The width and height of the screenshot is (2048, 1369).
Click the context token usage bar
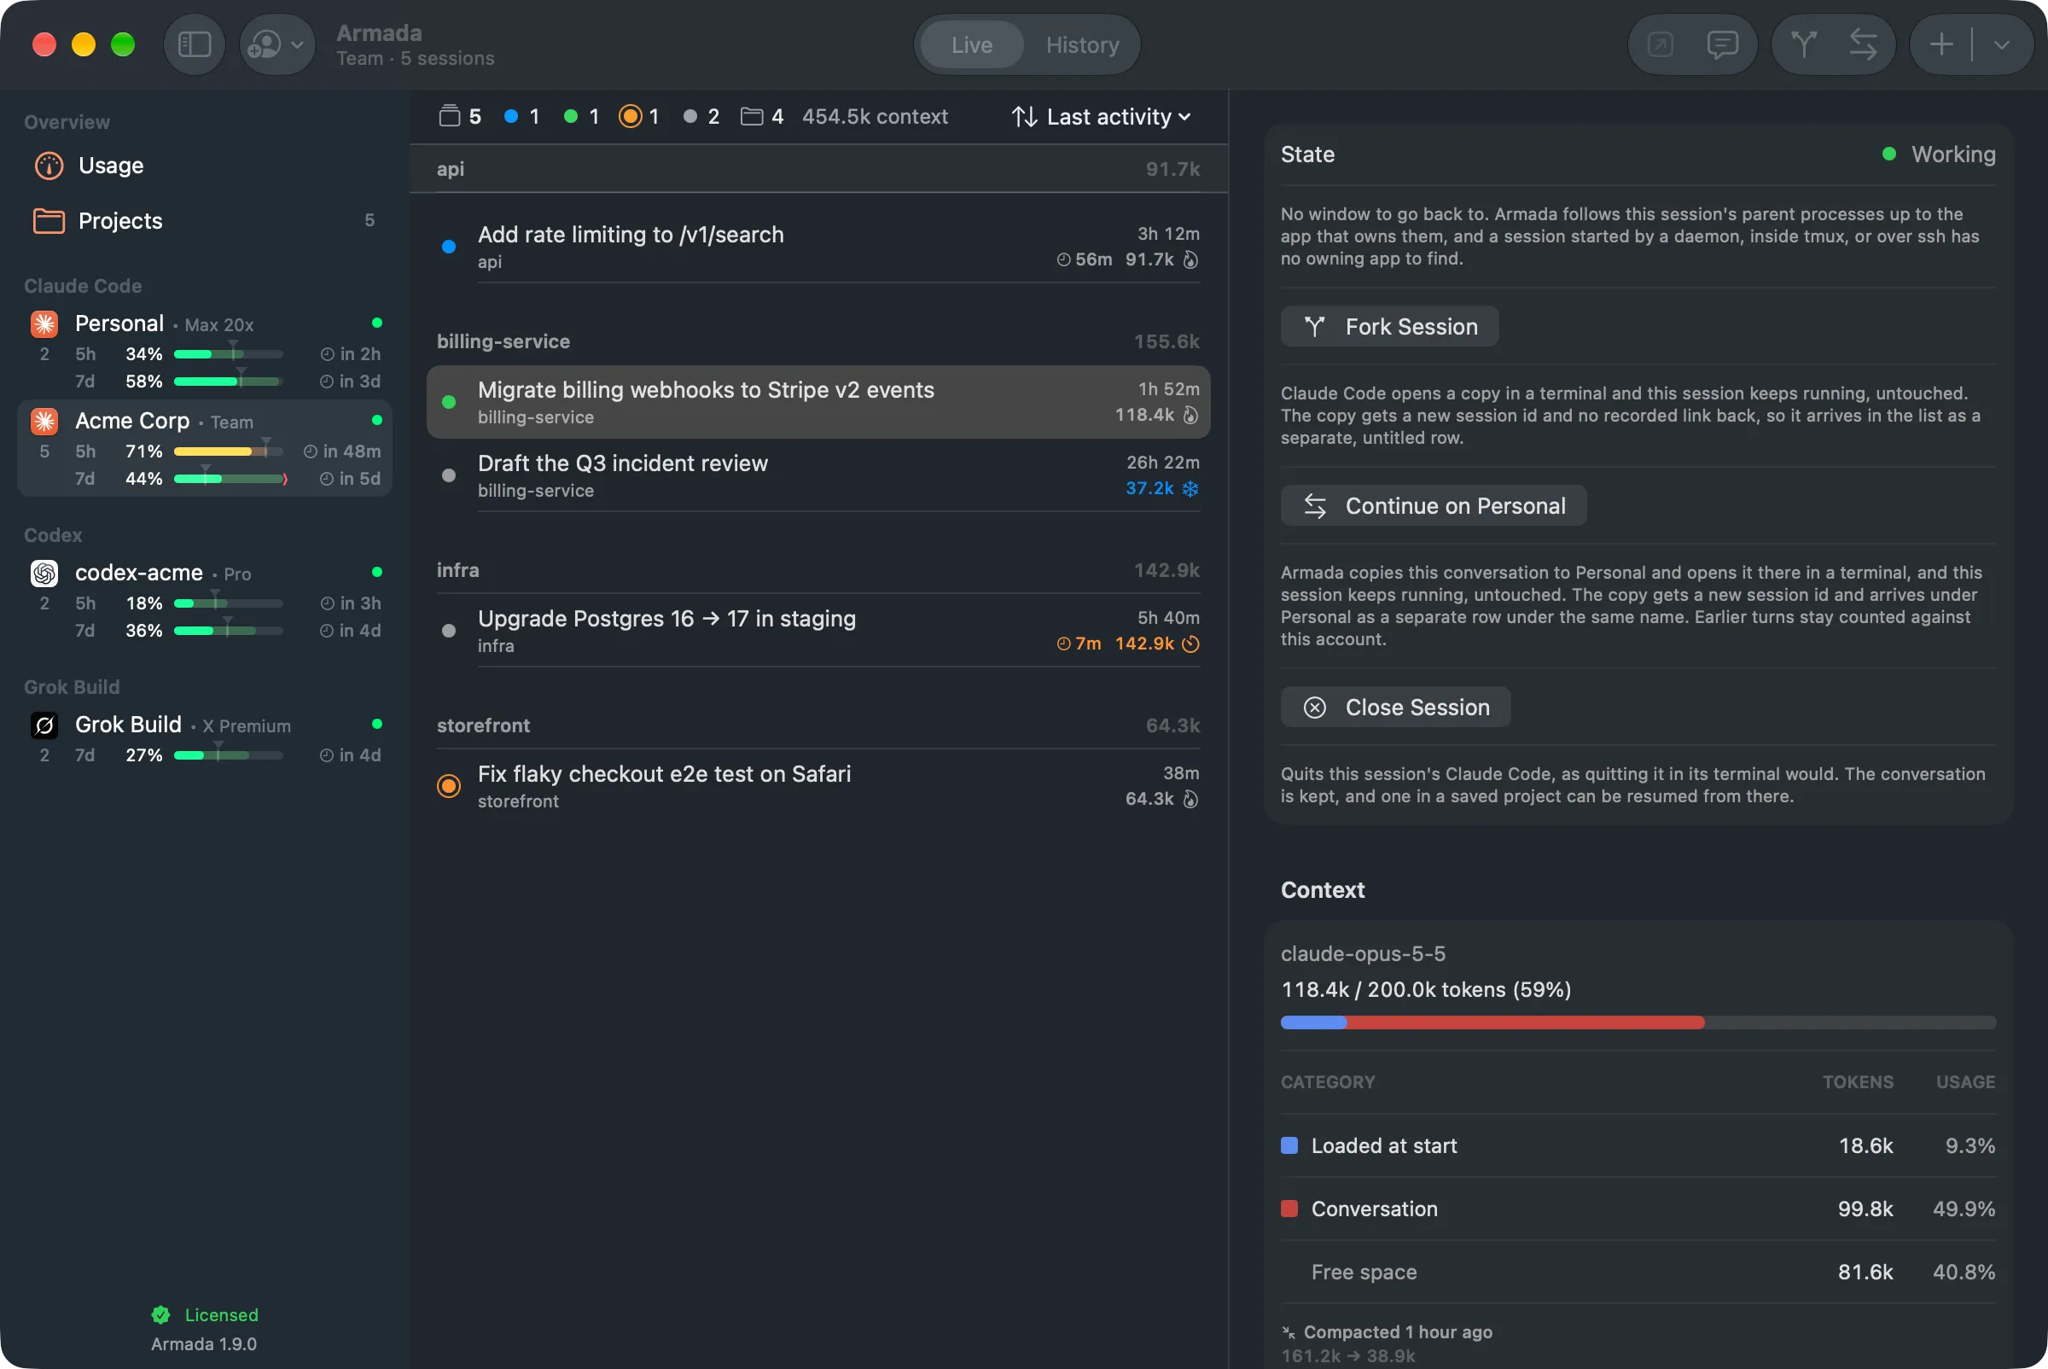tap(1638, 1022)
